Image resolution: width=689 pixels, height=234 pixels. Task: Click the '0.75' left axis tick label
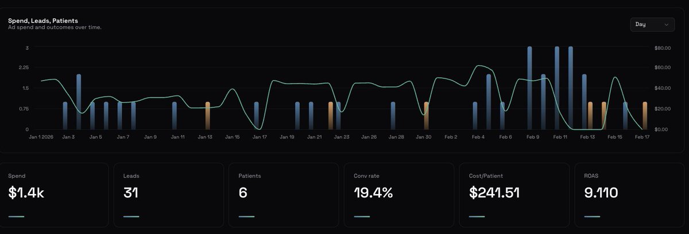(x=24, y=109)
